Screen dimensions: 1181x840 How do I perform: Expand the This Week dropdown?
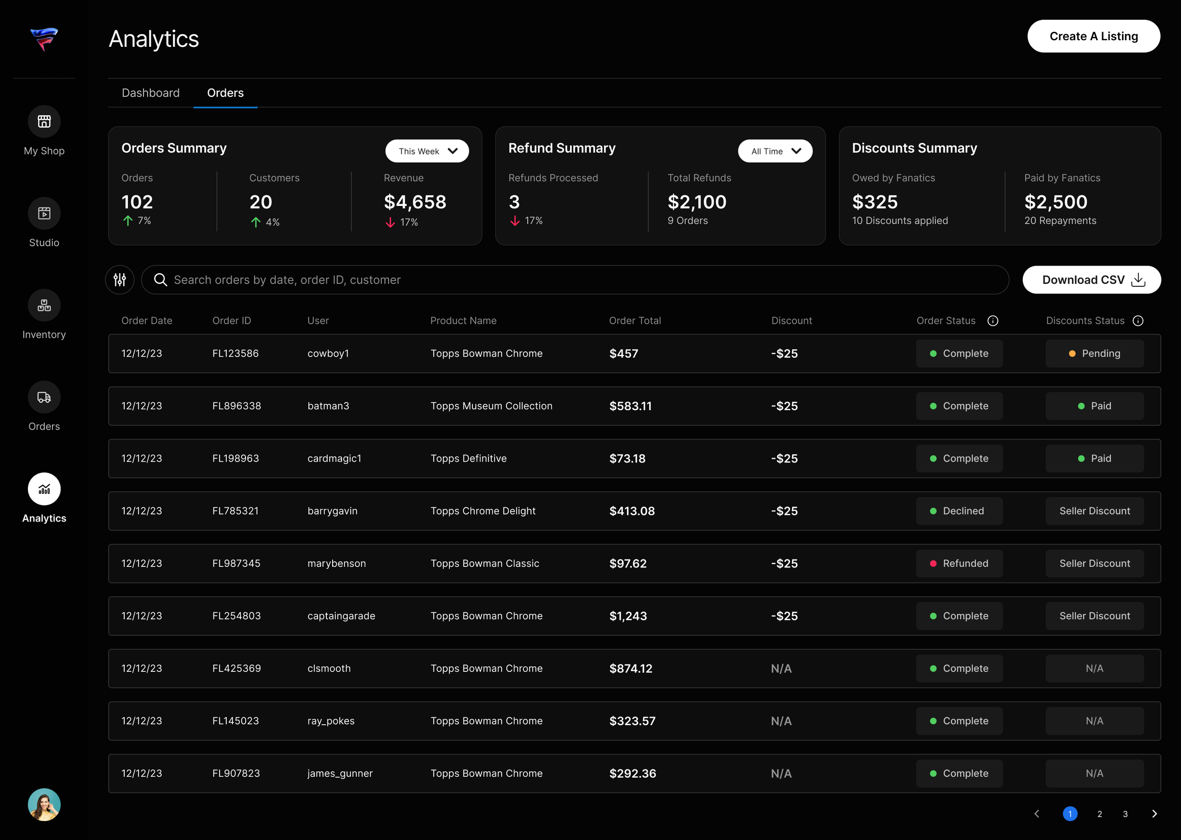[427, 151]
